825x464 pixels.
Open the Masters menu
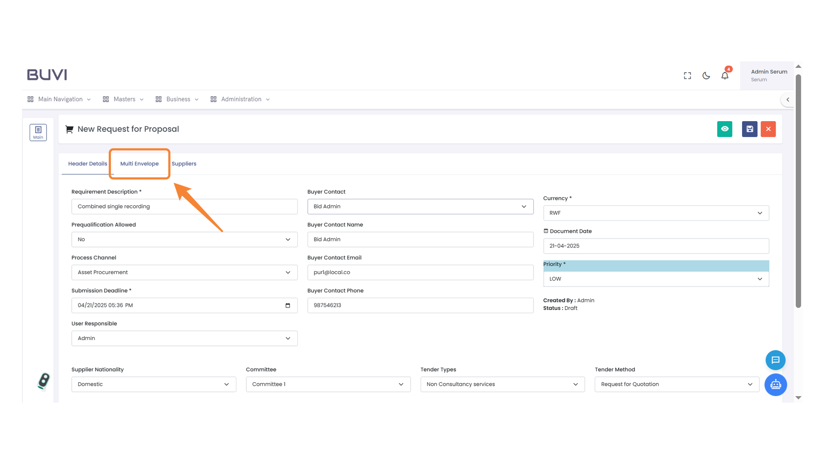(x=124, y=99)
